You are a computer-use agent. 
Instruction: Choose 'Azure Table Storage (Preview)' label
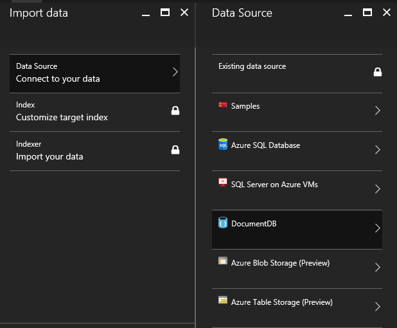(282, 302)
